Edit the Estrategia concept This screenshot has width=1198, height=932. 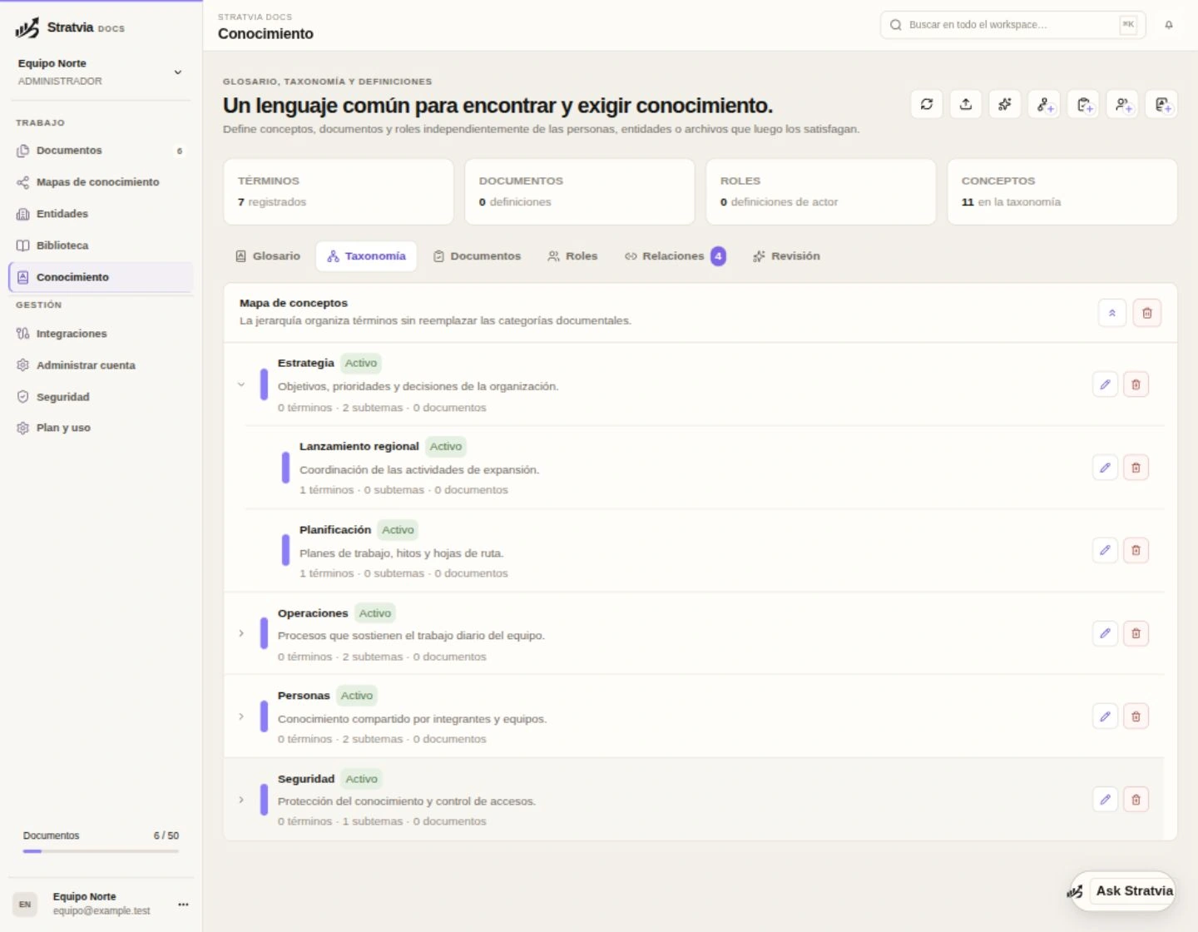1105,384
